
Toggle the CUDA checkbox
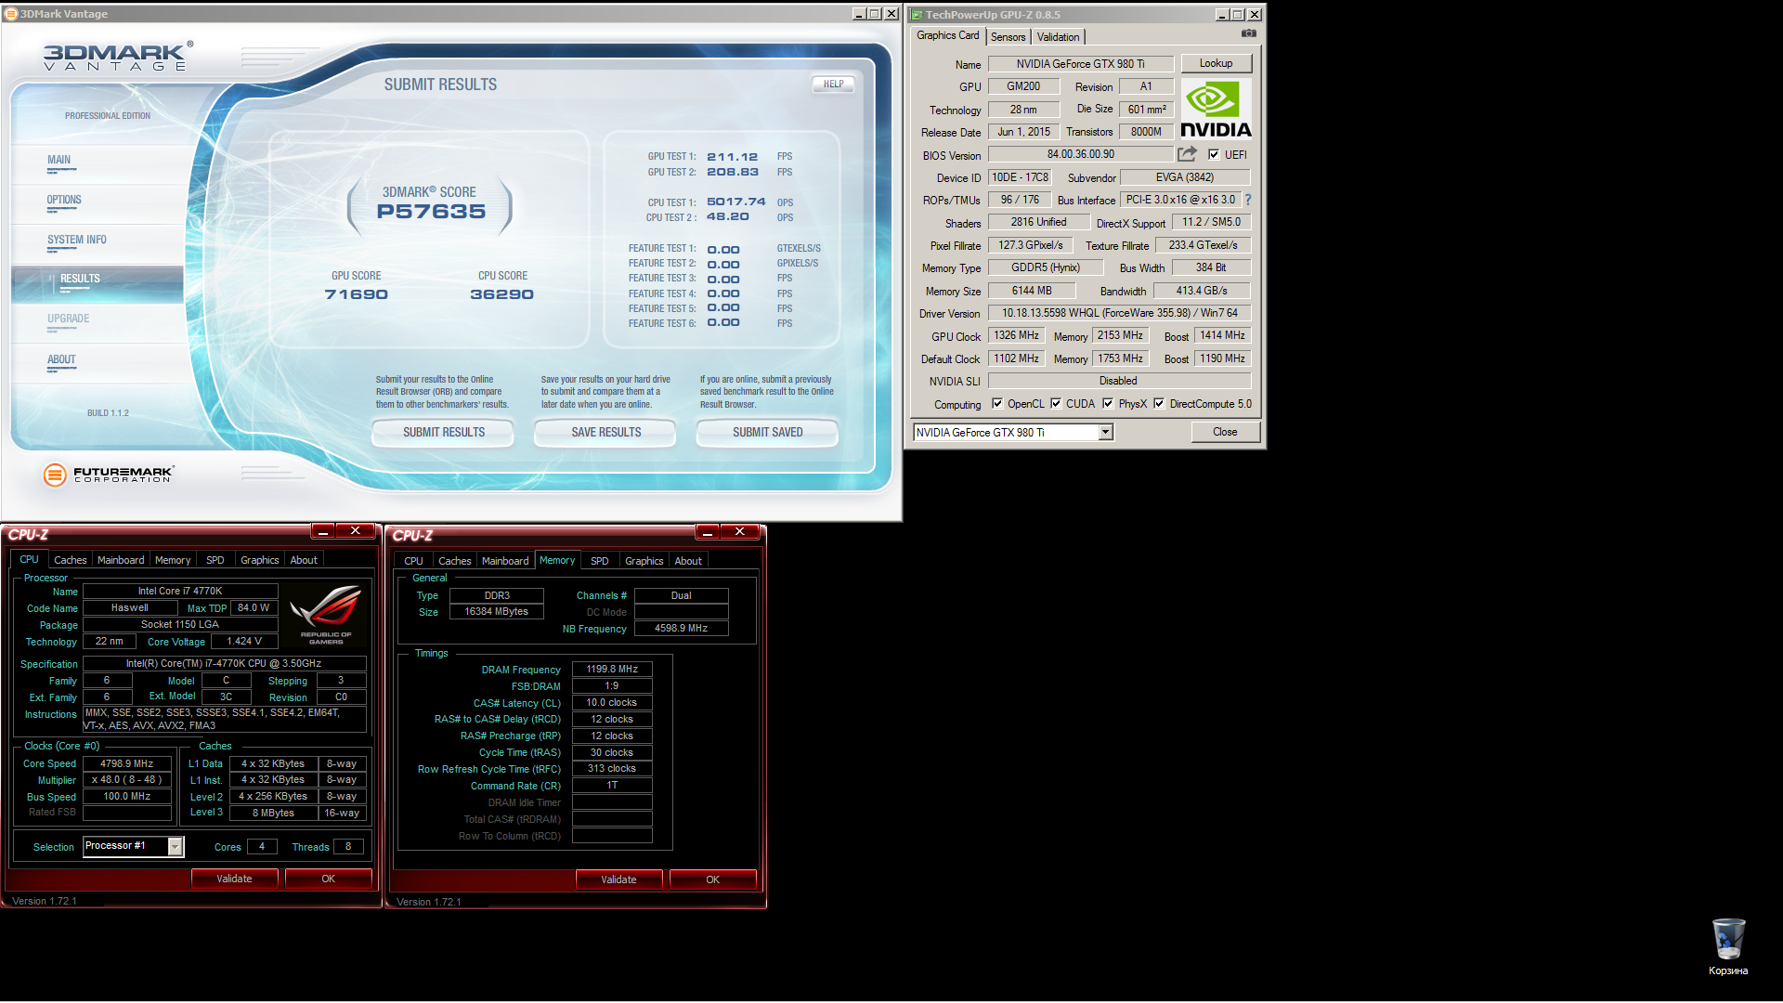[x=1056, y=404]
